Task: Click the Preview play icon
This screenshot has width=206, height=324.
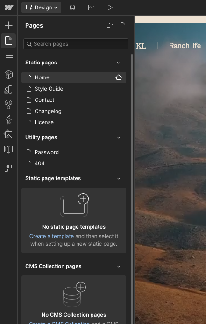Action: [110, 7]
